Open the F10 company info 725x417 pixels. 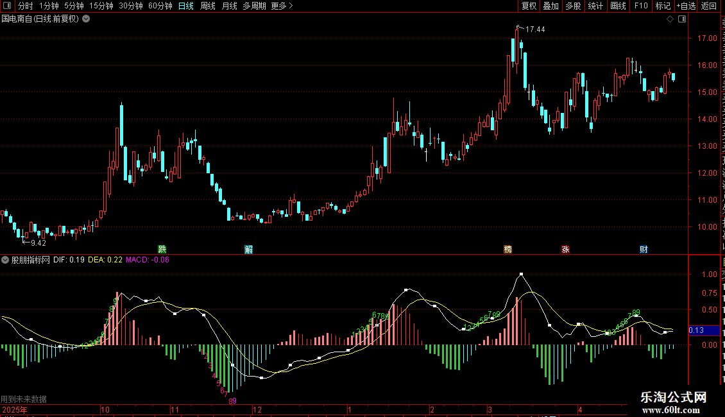coord(641,6)
